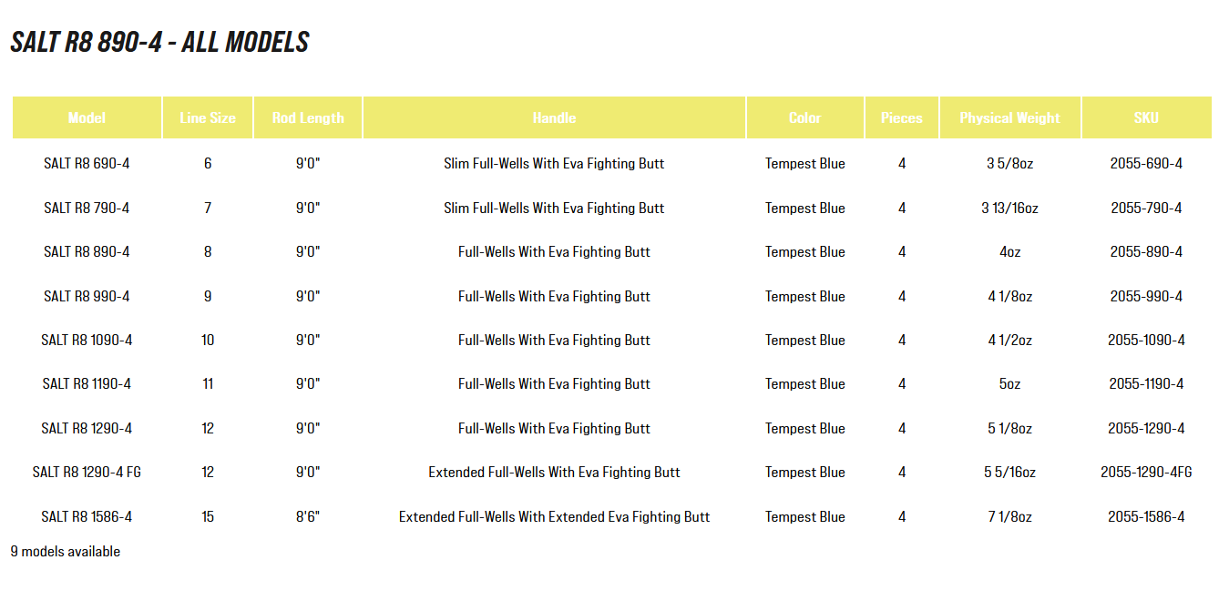Viewport: 1229px width, 611px height.
Task: Click the Rod Length column header
Action: (x=308, y=118)
